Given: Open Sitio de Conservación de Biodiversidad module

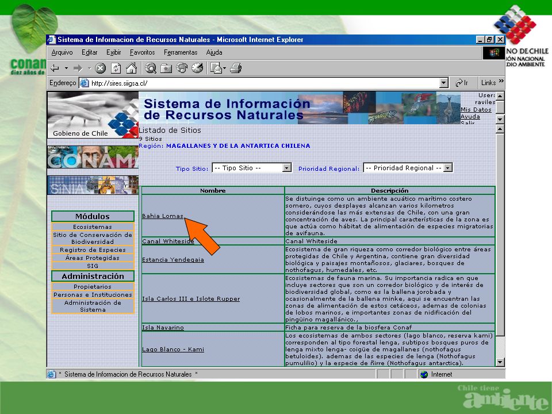Looking at the screenshot, I should [93, 238].
